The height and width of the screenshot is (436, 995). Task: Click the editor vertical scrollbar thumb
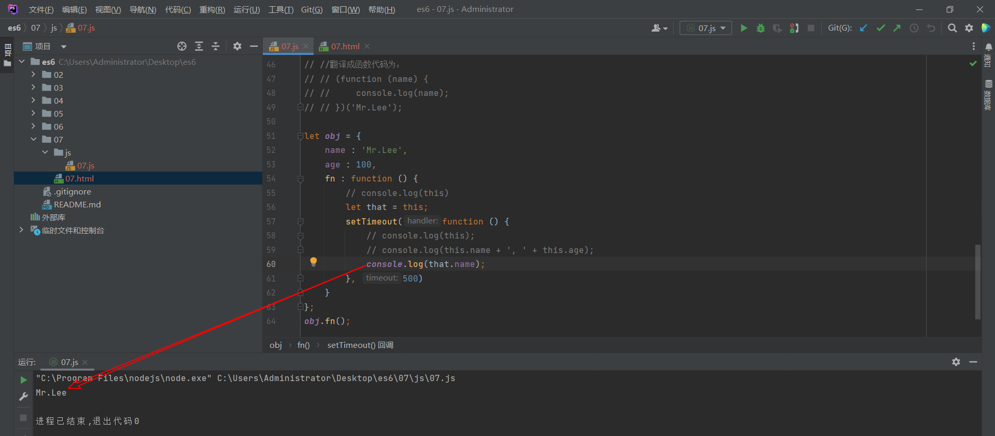(978, 282)
